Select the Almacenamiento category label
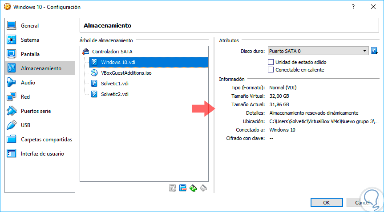Screen dimensions: 384x212 41,68
